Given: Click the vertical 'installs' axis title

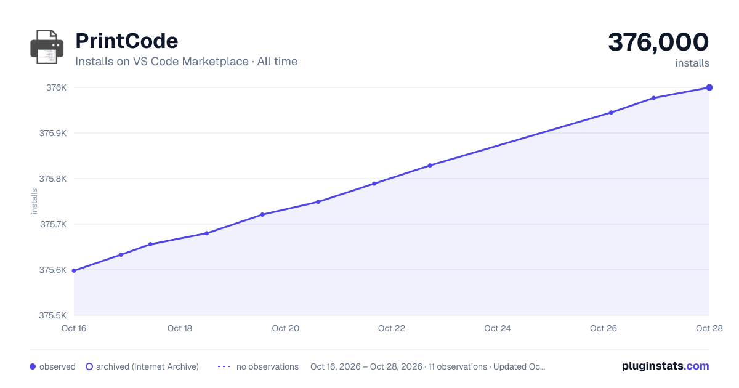Looking at the screenshot, I should pos(34,201).
